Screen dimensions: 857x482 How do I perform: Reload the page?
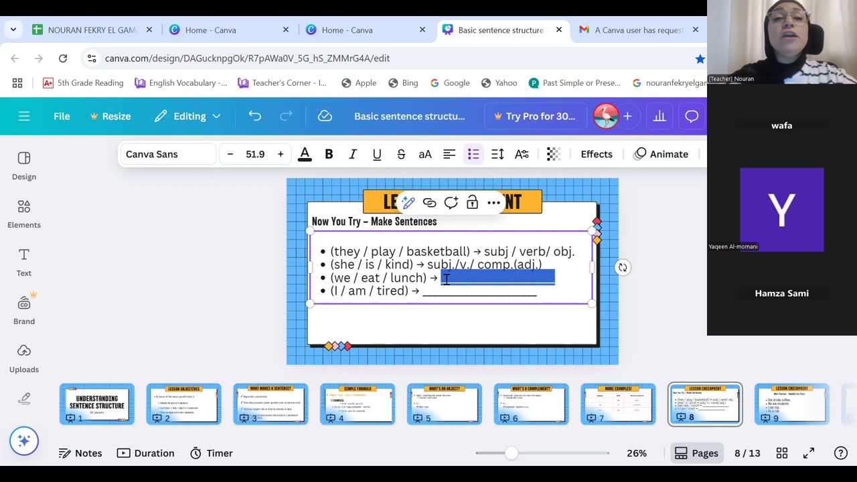click(63, 58)
